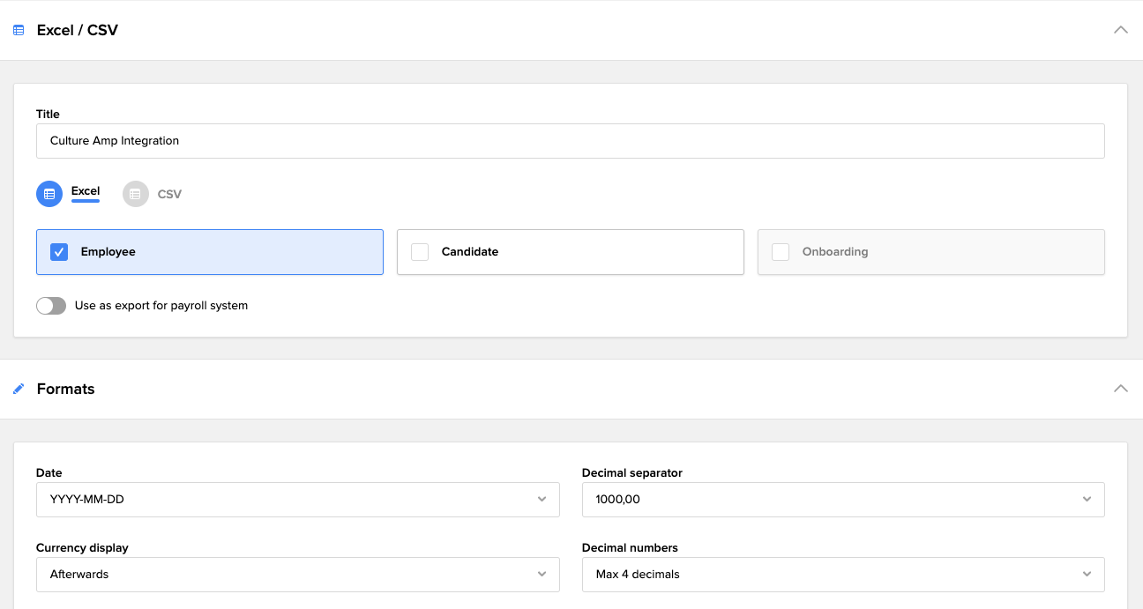Viewport: 1143px width, 609px height.
Task: Open the Decimal separator dropdown
Action: click(842, 500)
